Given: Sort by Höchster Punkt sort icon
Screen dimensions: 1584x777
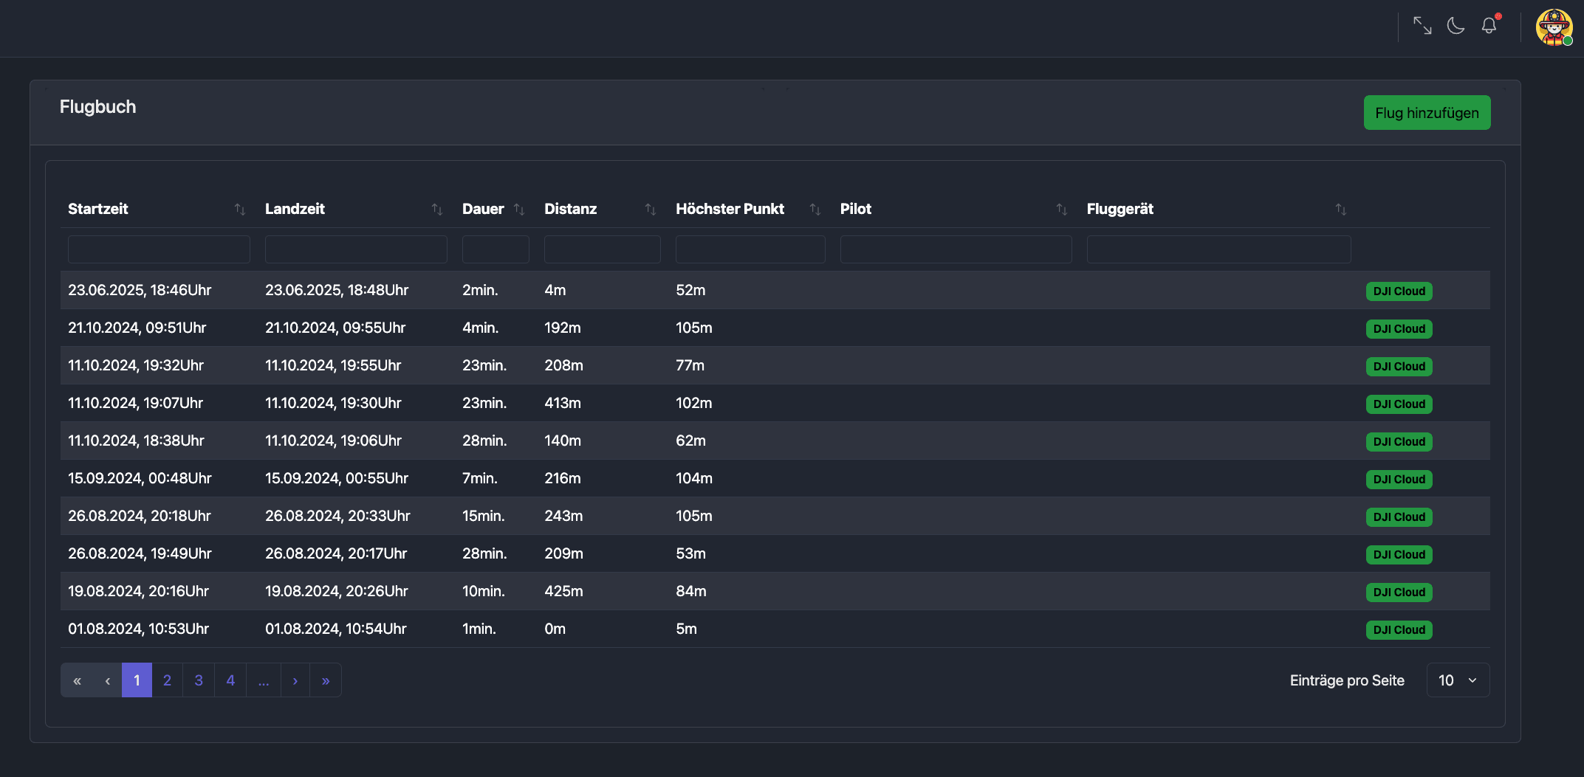Looking at the screenshot, I should 815,210.
